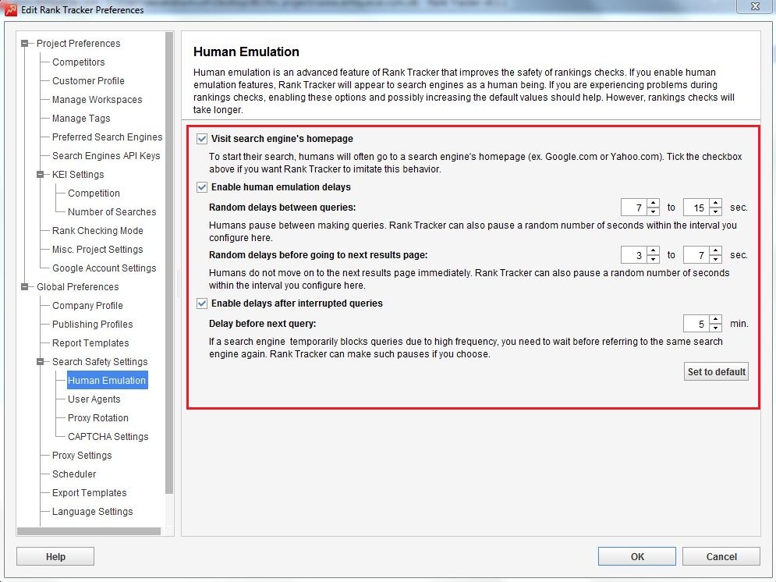Increase maximum delay between queries value
The height and width of the screenshot is (582, 776).
pos(716,203)
